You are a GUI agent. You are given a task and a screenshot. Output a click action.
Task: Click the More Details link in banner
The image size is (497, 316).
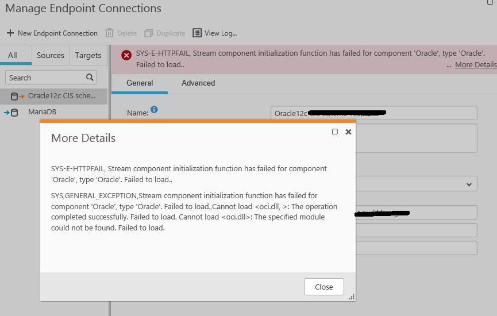[475, 65]
